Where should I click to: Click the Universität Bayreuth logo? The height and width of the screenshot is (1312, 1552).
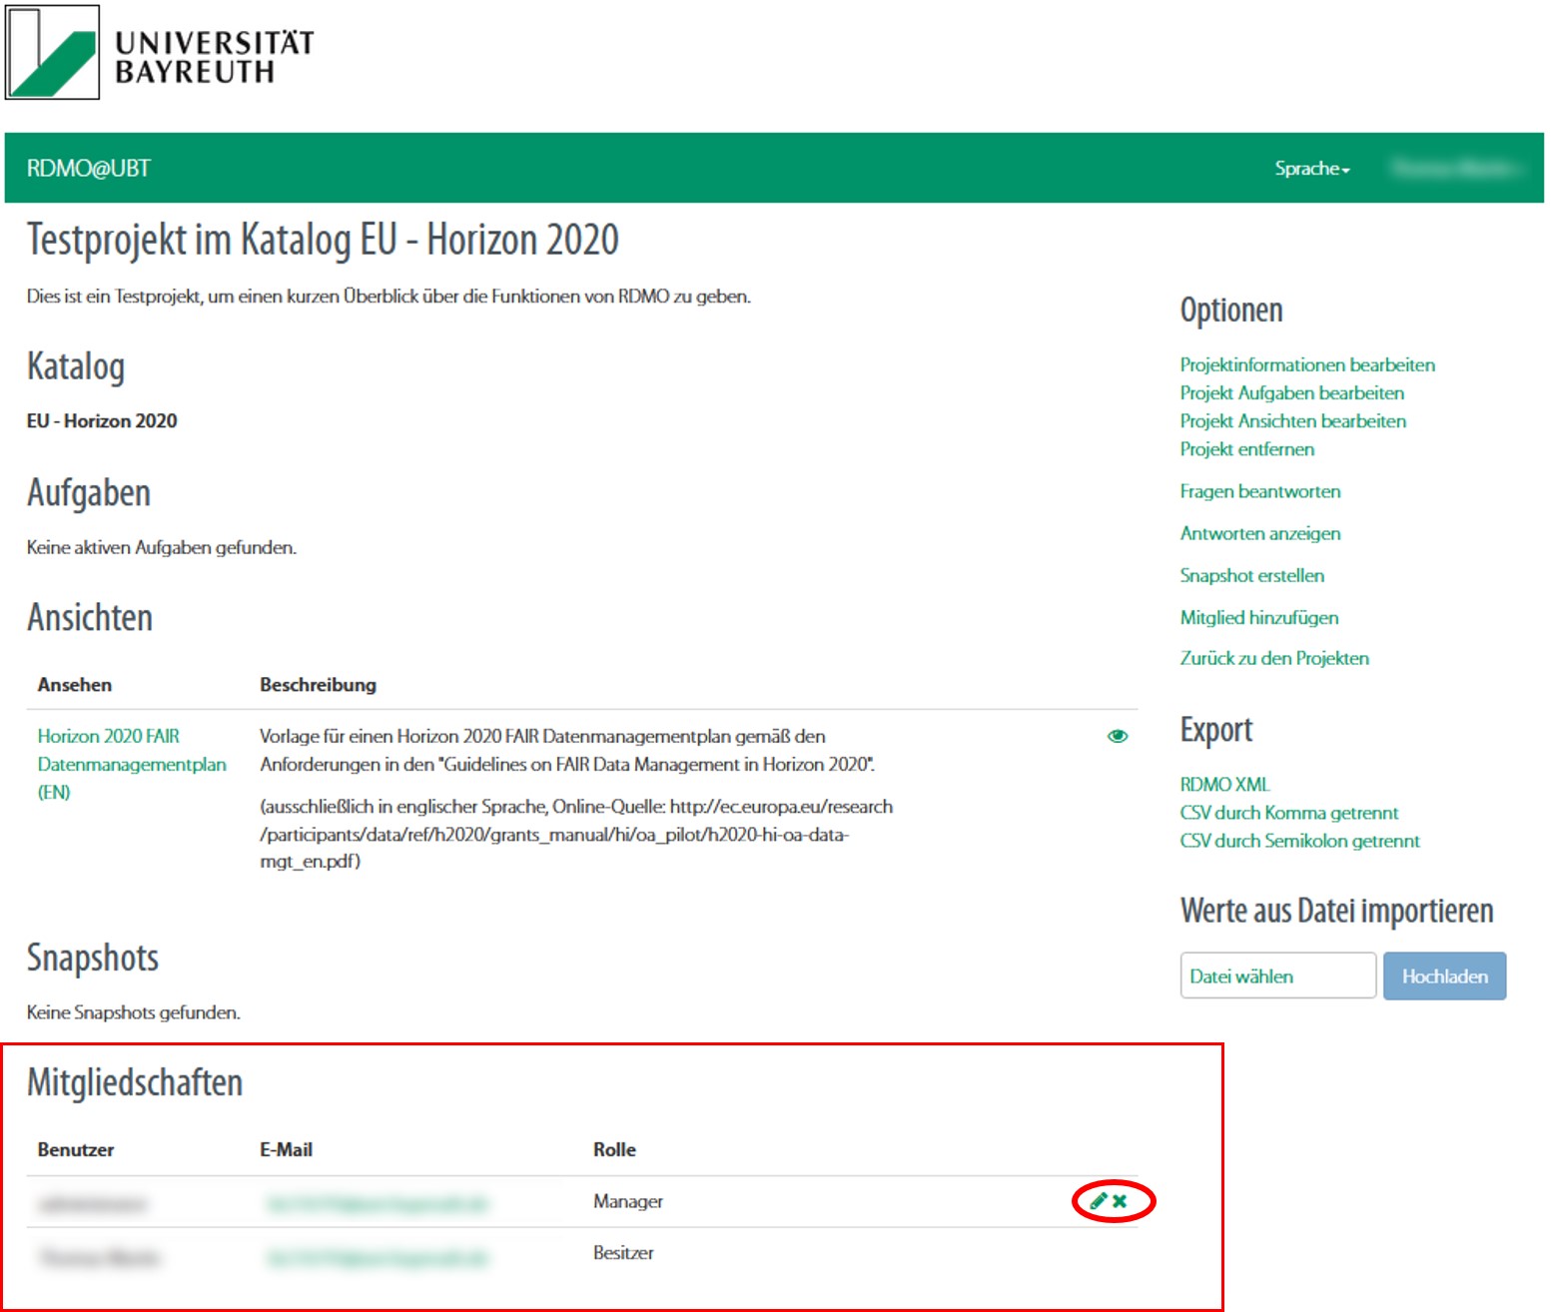160,52
